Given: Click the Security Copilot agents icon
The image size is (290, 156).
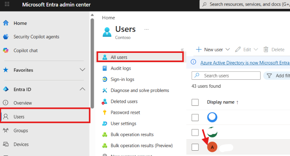Looking at the screenshot, I should pos(6,37).
